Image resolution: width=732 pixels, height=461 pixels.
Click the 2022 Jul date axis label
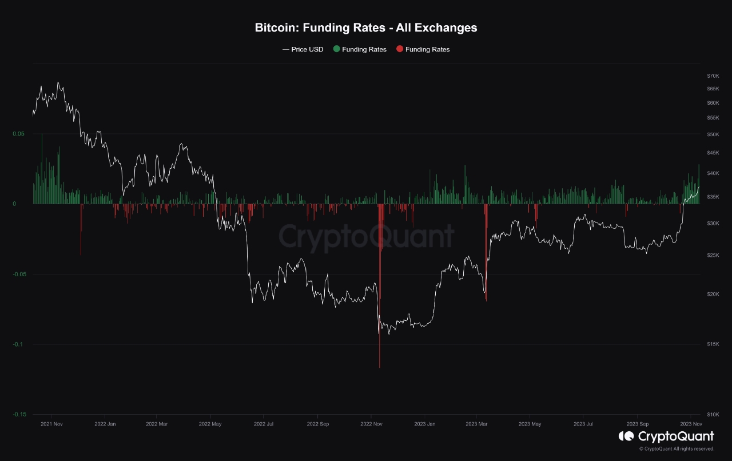coord(262,424)
